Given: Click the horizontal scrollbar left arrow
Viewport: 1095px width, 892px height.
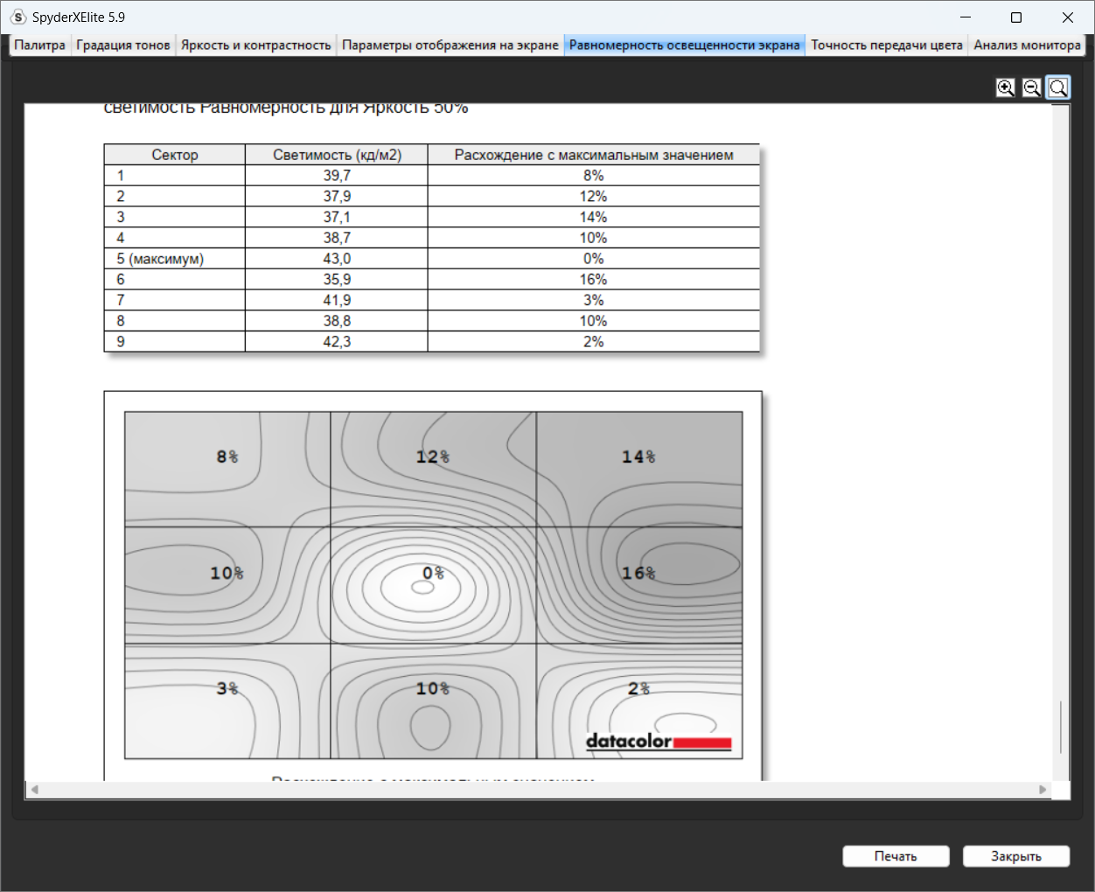Looking at the screenshot, I should coord(35,790).
